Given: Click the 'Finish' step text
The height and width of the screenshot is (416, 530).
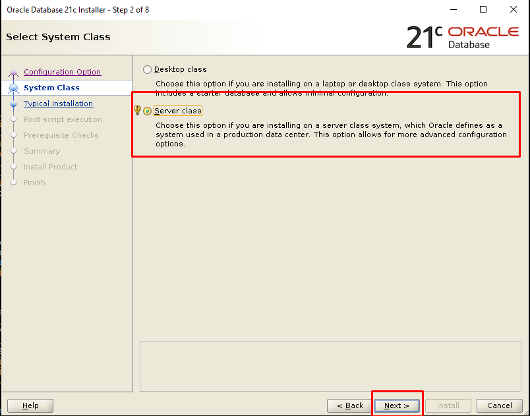Looking at the screenshot, I should [34, 183].
